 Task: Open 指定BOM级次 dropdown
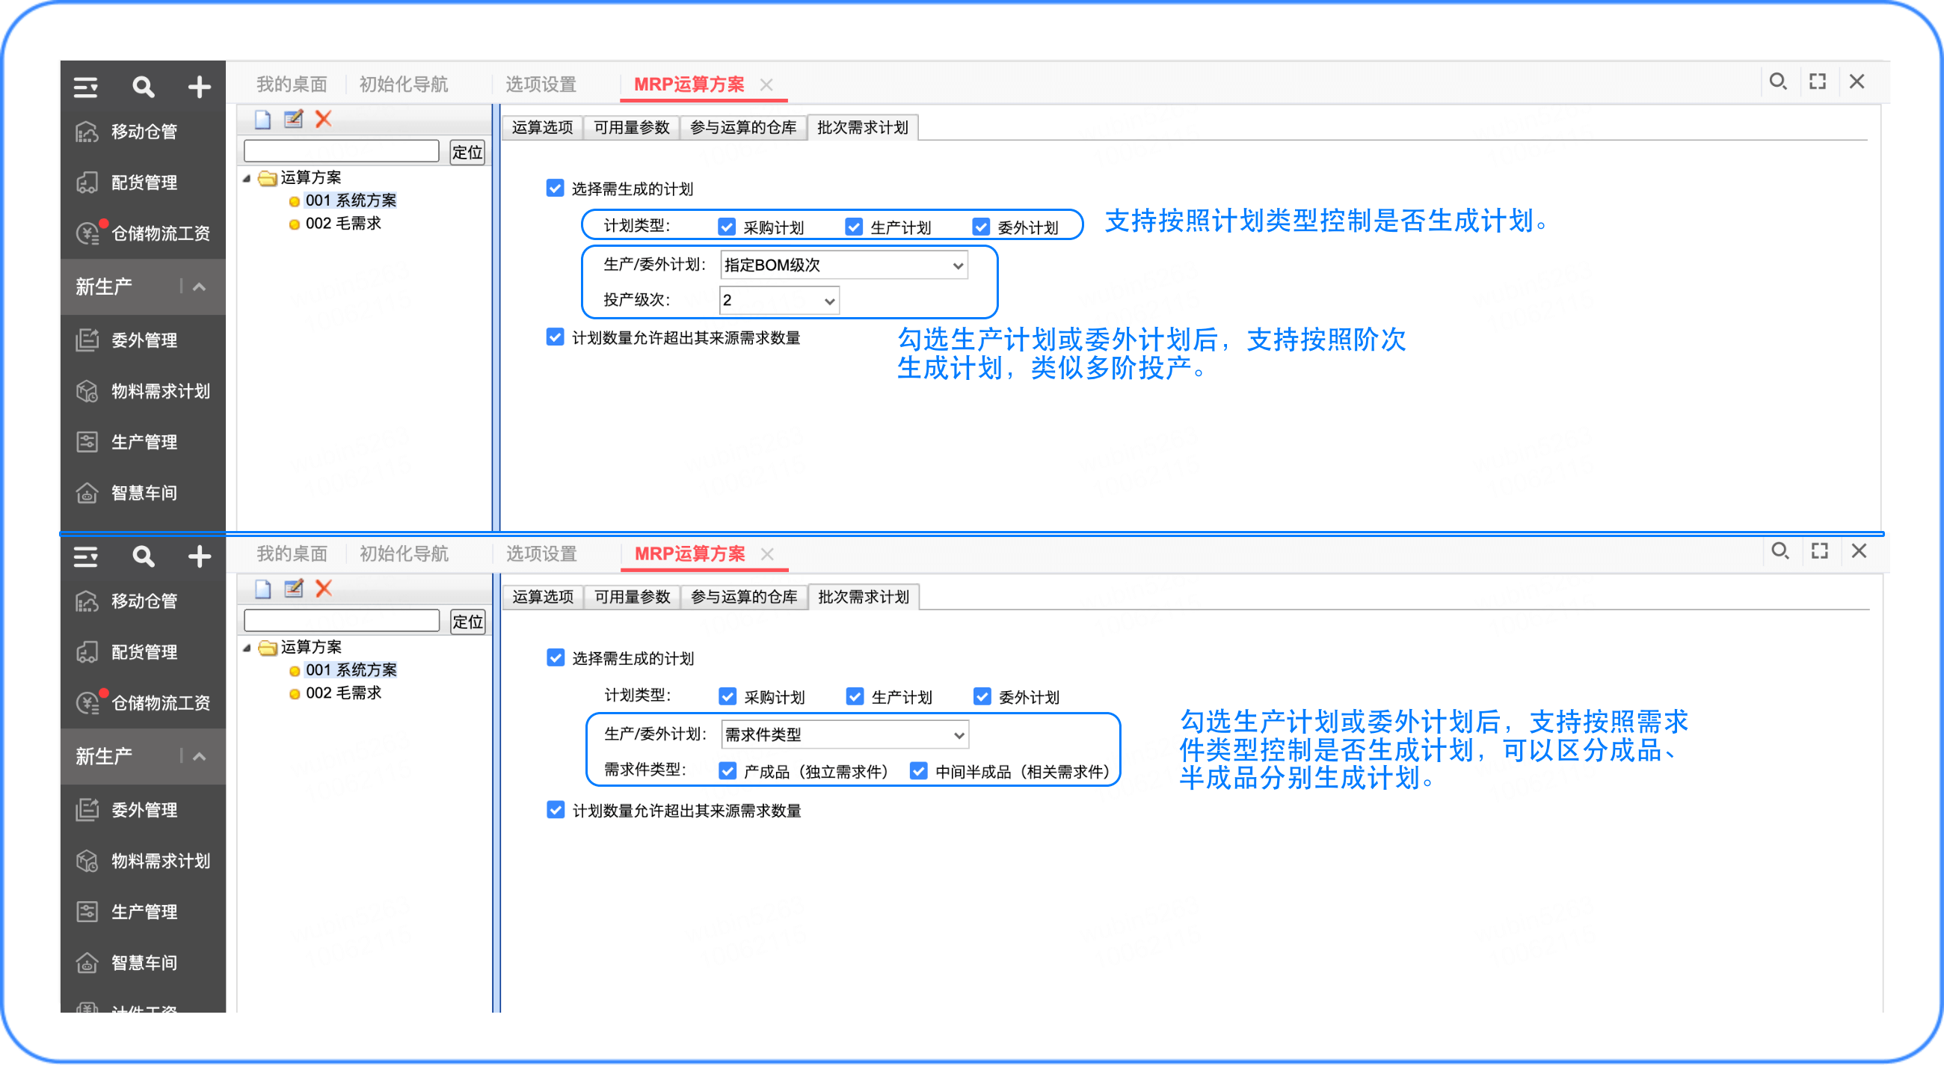[843, 265]
